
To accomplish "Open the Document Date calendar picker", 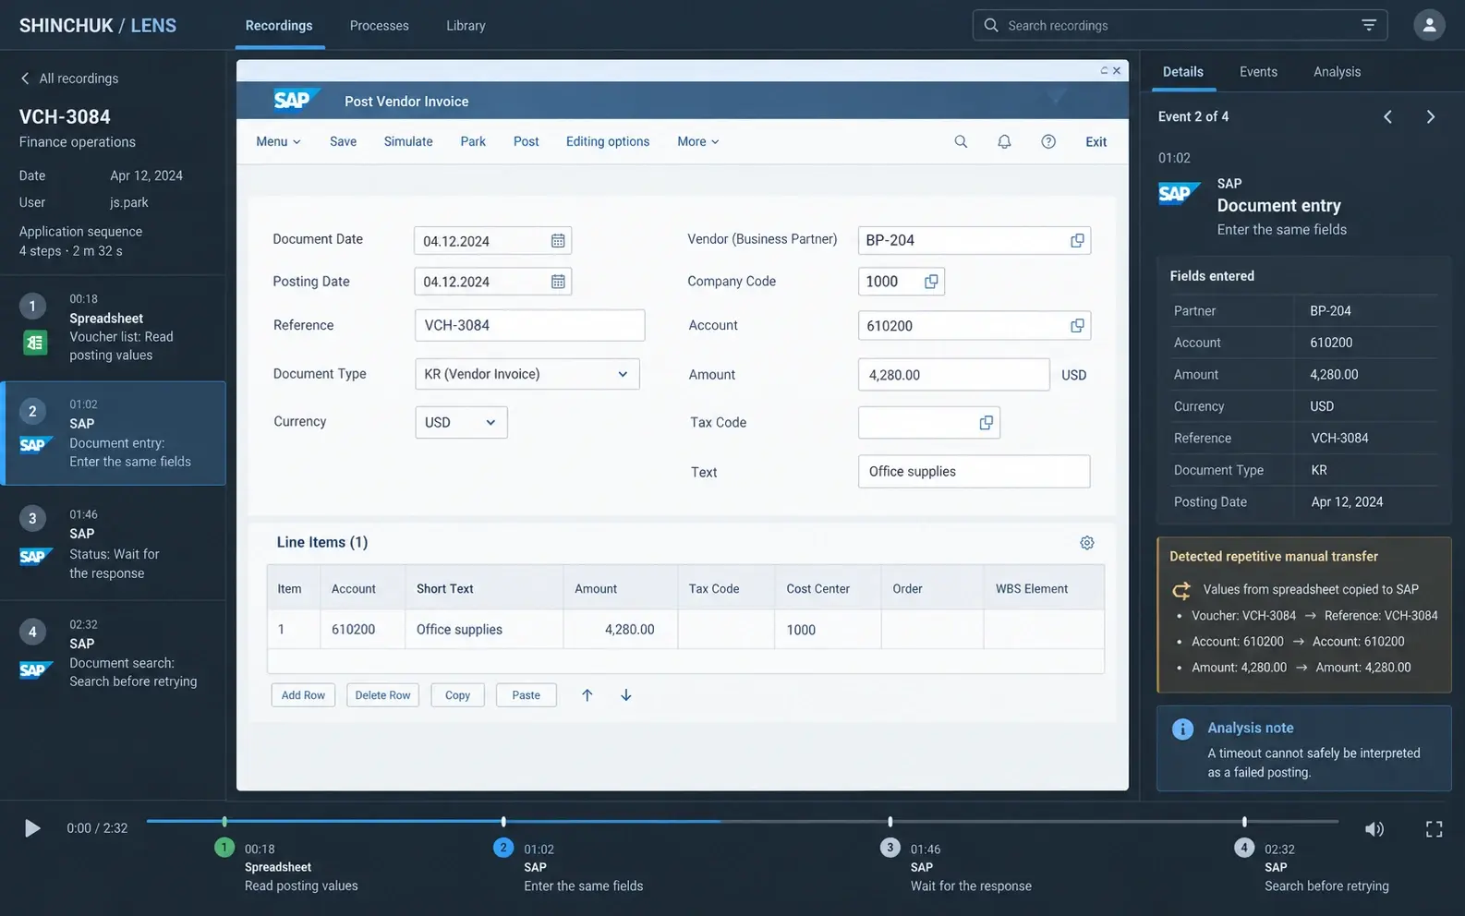I will click(x=558, y=241).
